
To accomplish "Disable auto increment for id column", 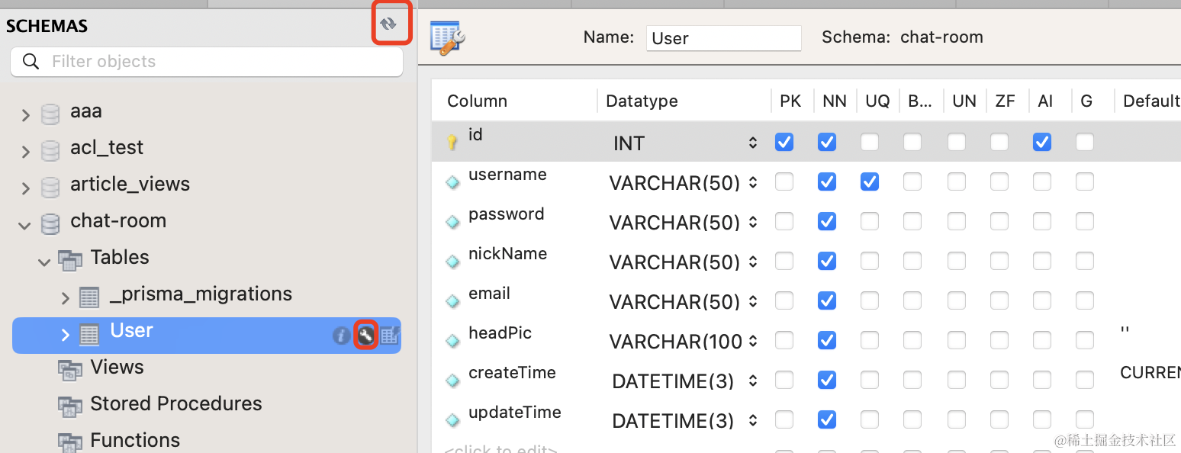I will [x=1042, y=142].
